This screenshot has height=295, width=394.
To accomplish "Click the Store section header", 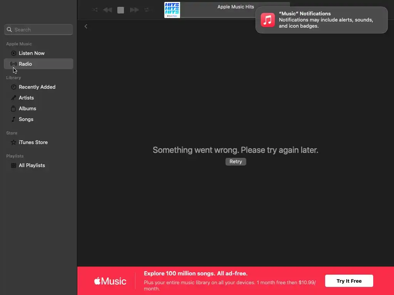I will [x=12, y=133].
